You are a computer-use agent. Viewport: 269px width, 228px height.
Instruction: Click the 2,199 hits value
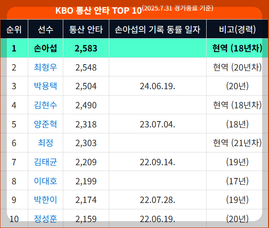pos(86,181)
